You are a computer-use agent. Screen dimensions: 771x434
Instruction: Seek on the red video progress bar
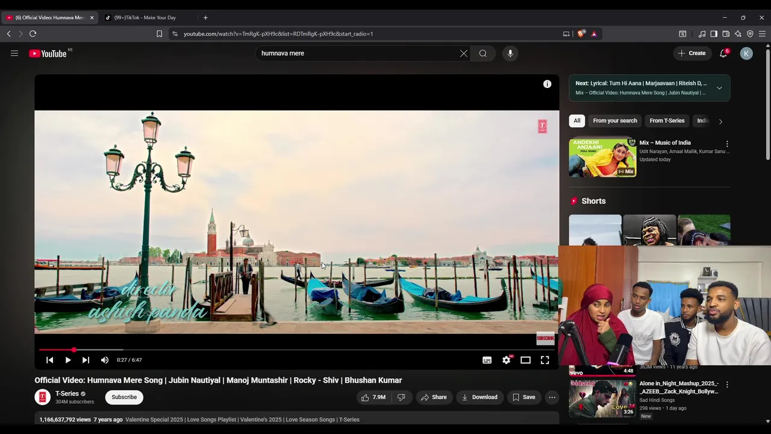tap(297, 350)
